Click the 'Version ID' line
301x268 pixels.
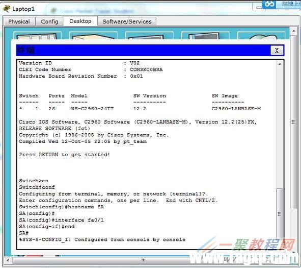click(79, 63)
